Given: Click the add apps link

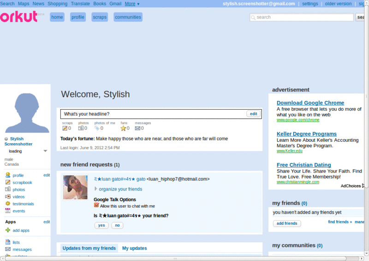Looking at the screenshot, I should [21, 231].
